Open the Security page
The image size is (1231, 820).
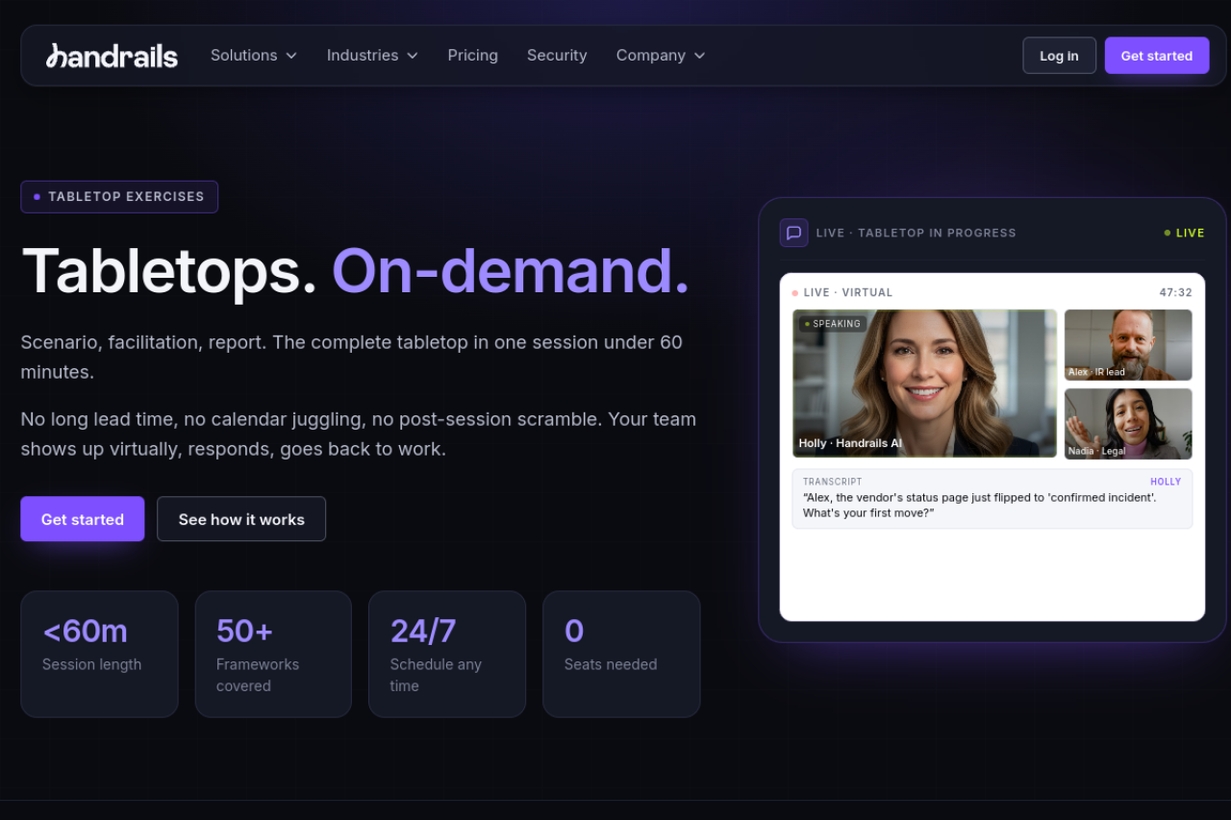click(x=557, y=56)
